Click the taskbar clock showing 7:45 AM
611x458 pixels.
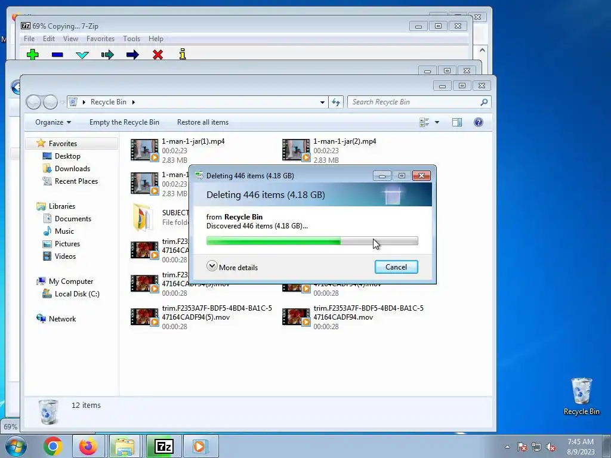click(581, 447)
